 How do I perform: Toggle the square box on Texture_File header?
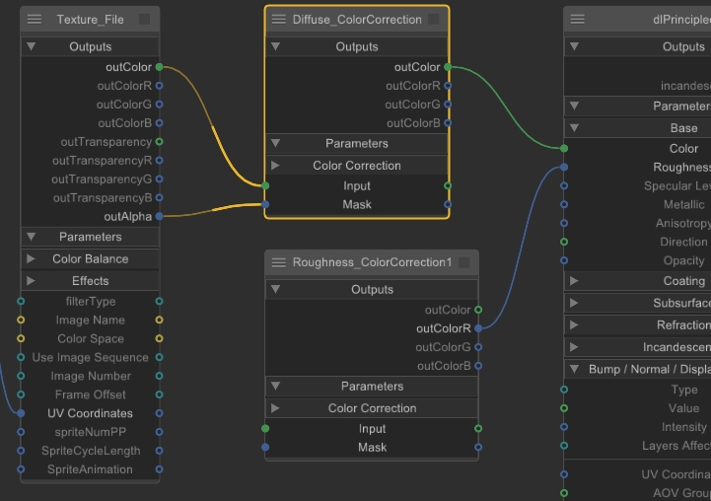145,20
